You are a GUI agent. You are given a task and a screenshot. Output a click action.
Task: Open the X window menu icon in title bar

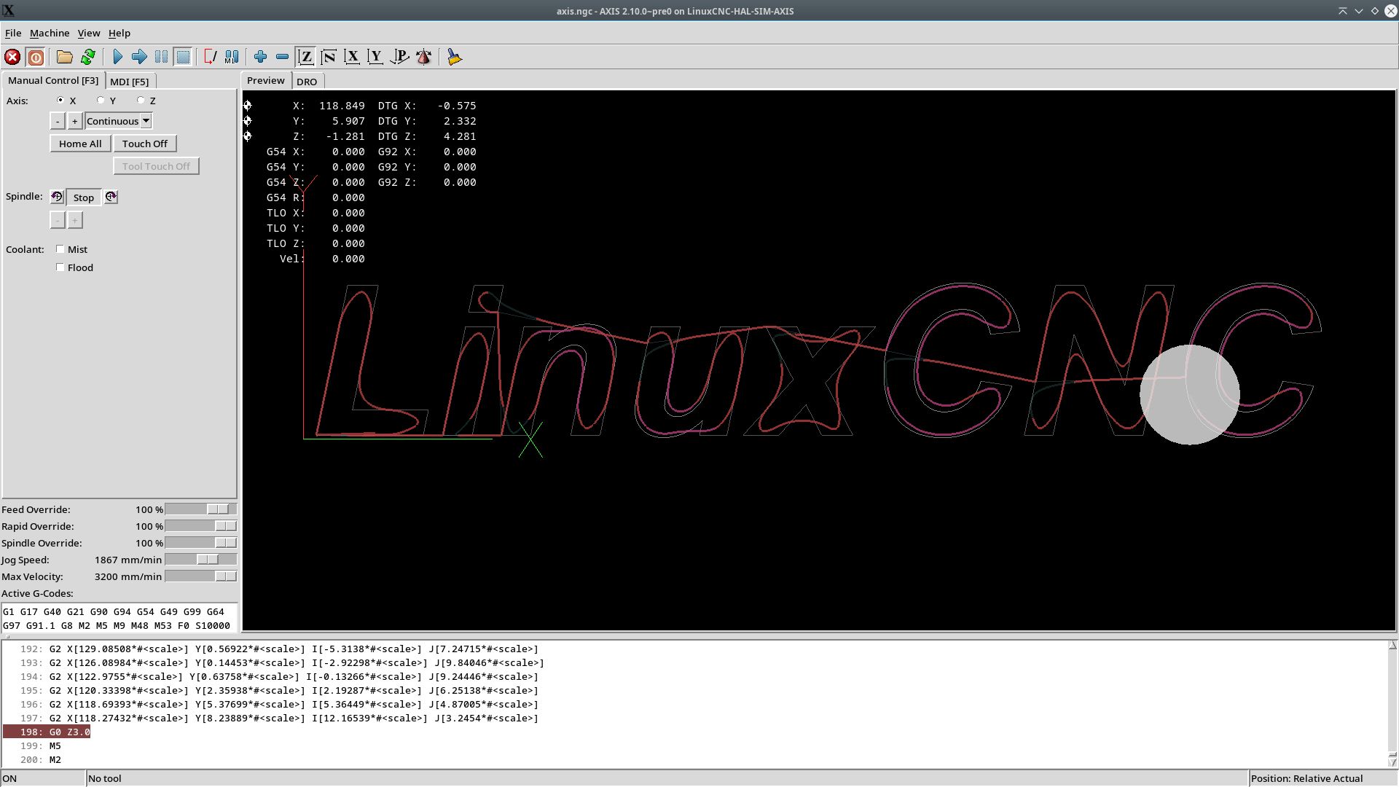tap(8, 10)
